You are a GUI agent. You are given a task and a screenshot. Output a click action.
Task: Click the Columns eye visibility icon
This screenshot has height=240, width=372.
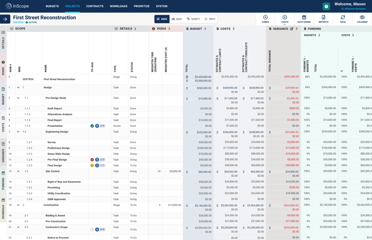pos(362,16)
